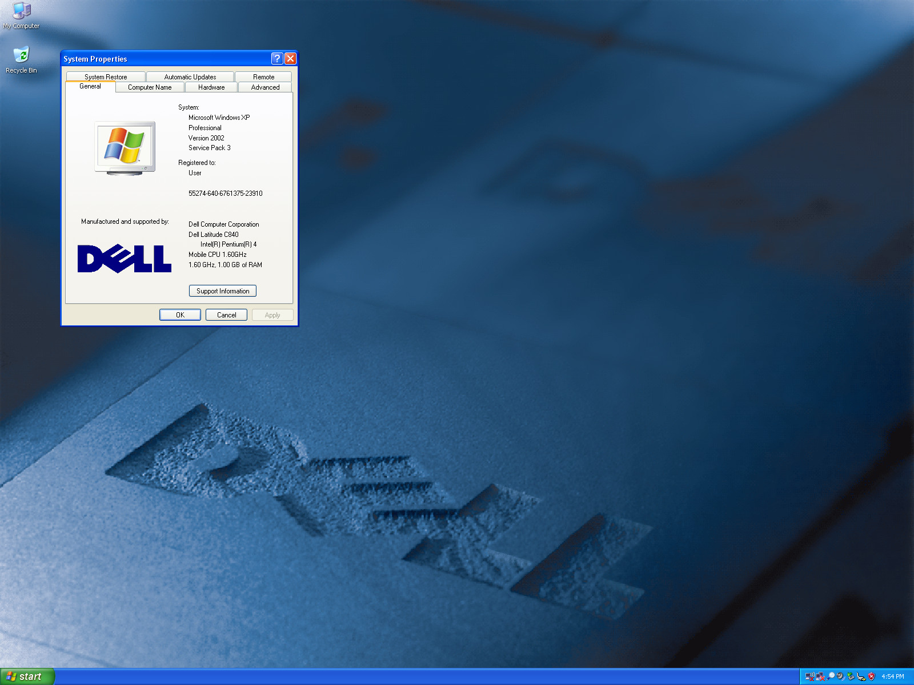Click the 4:54 PM taskbar clock
Image resolution: width=914 pixels, height=685 pixels.
click(892, 676)
